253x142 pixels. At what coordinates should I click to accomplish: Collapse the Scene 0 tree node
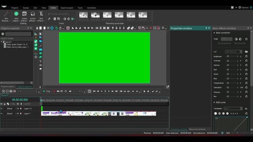click(x=2, y=42)
